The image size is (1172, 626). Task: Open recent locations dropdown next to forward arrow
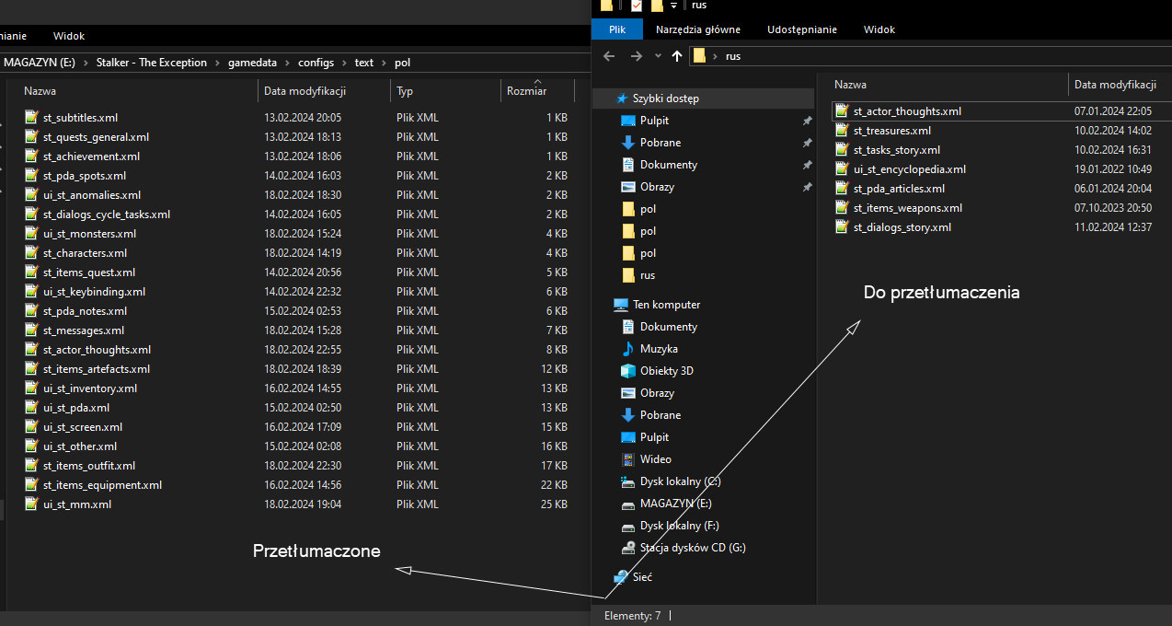658,56
